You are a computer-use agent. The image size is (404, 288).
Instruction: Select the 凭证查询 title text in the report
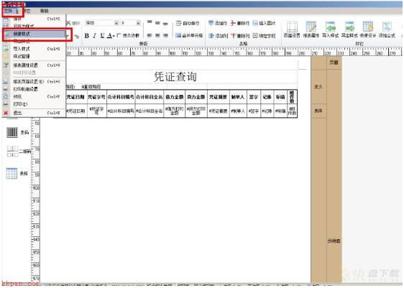click(x=175, y=77)
